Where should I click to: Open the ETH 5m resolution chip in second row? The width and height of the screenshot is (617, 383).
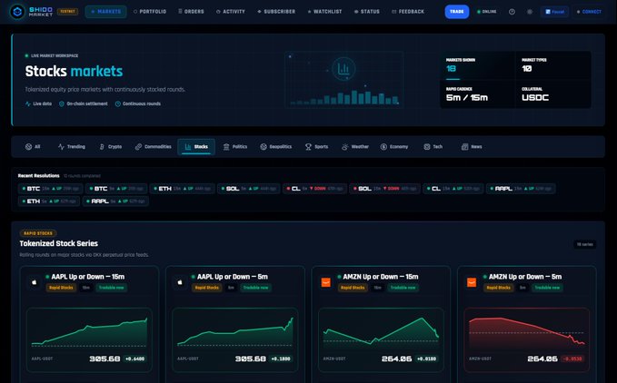[x=49, y=201]
